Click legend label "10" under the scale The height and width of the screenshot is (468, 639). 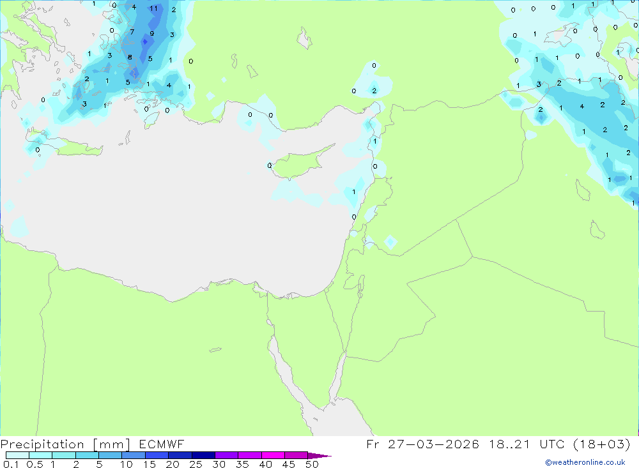coord(127,464)
